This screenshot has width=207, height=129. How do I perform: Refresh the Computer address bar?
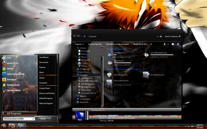coord(161,36)
